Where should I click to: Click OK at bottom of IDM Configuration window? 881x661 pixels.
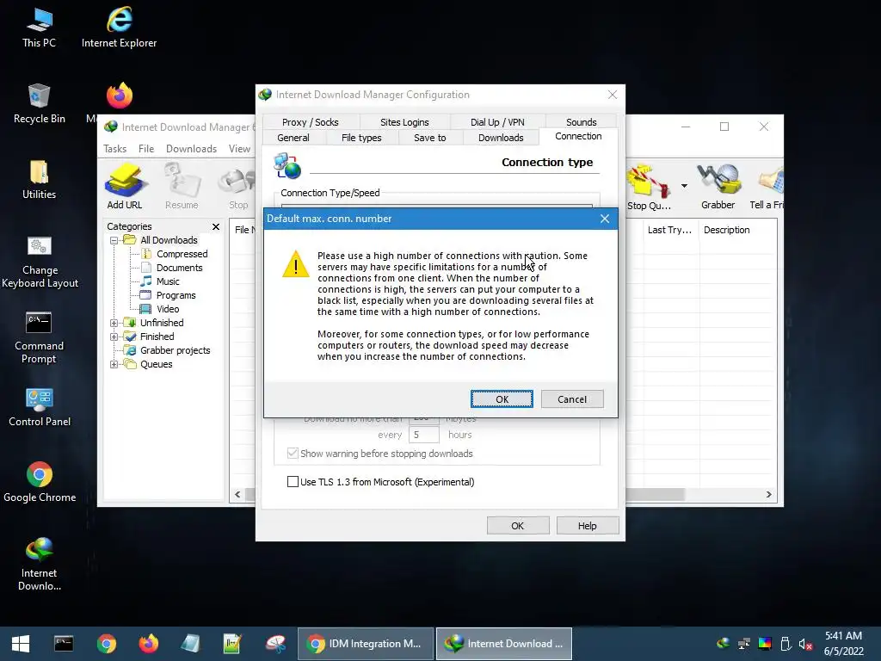point(517,526)
